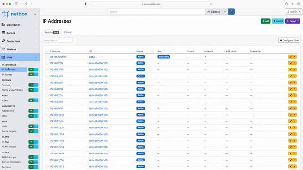Click the add icon beside FHRP Groups
This screenshot has width=303, height=170.
31,157
